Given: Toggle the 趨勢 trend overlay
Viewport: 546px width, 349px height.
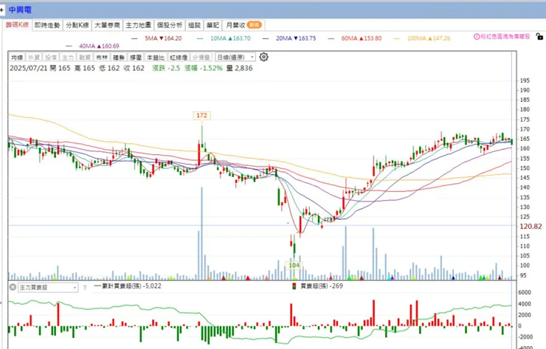Looking at the screenshot, I should (x=119, y=57).
